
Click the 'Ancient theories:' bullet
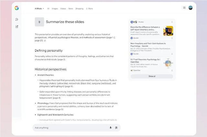[x=46, y=75]
